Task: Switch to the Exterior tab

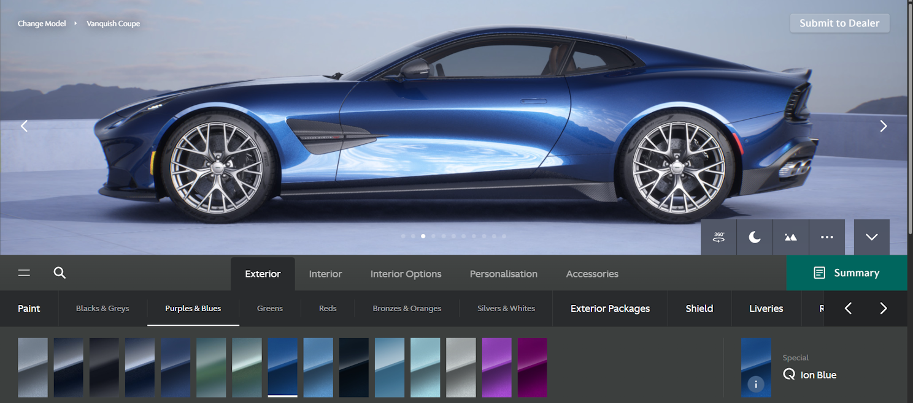Action: [263, 274]
